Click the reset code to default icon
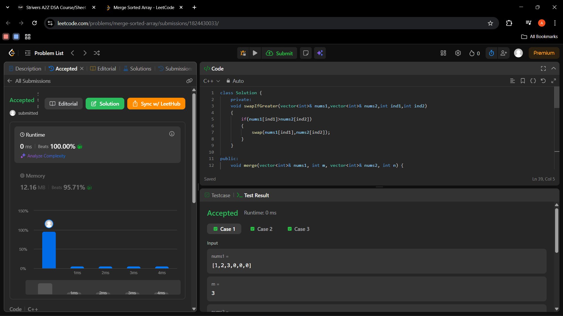This screenshot has height=316, width=563. [543, 81]
